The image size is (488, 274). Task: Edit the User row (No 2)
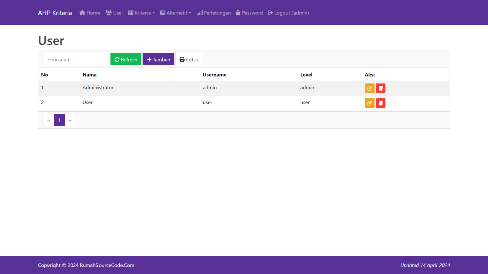[x=369, y=103]
